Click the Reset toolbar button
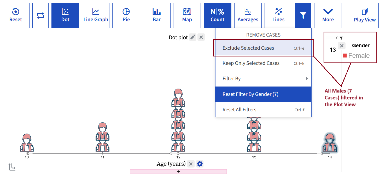This screenshot has width=380, height=178. click(x=16, y=15)
